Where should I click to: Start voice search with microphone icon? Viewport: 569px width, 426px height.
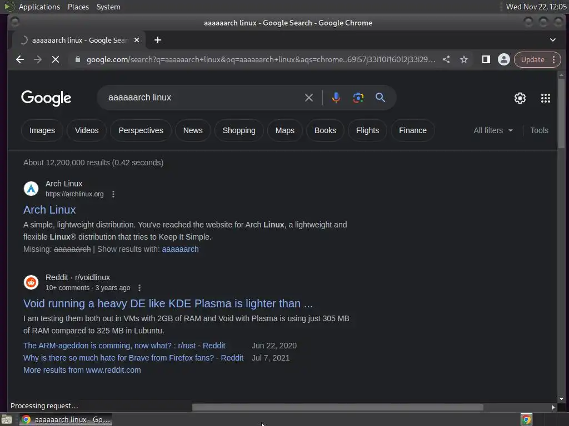coord(336,98)
